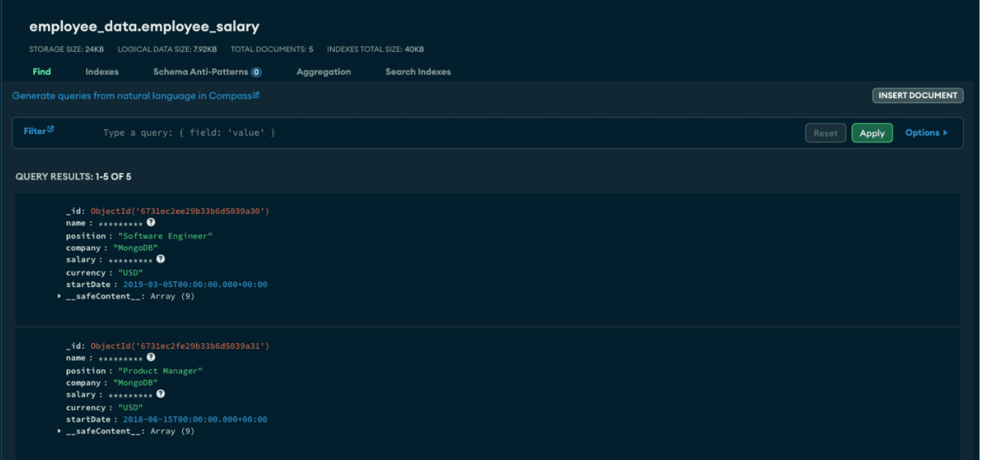Screen dimensions: 982x460
Task: Click help icon beside second document's name field
Action: (x=151, y=358)
